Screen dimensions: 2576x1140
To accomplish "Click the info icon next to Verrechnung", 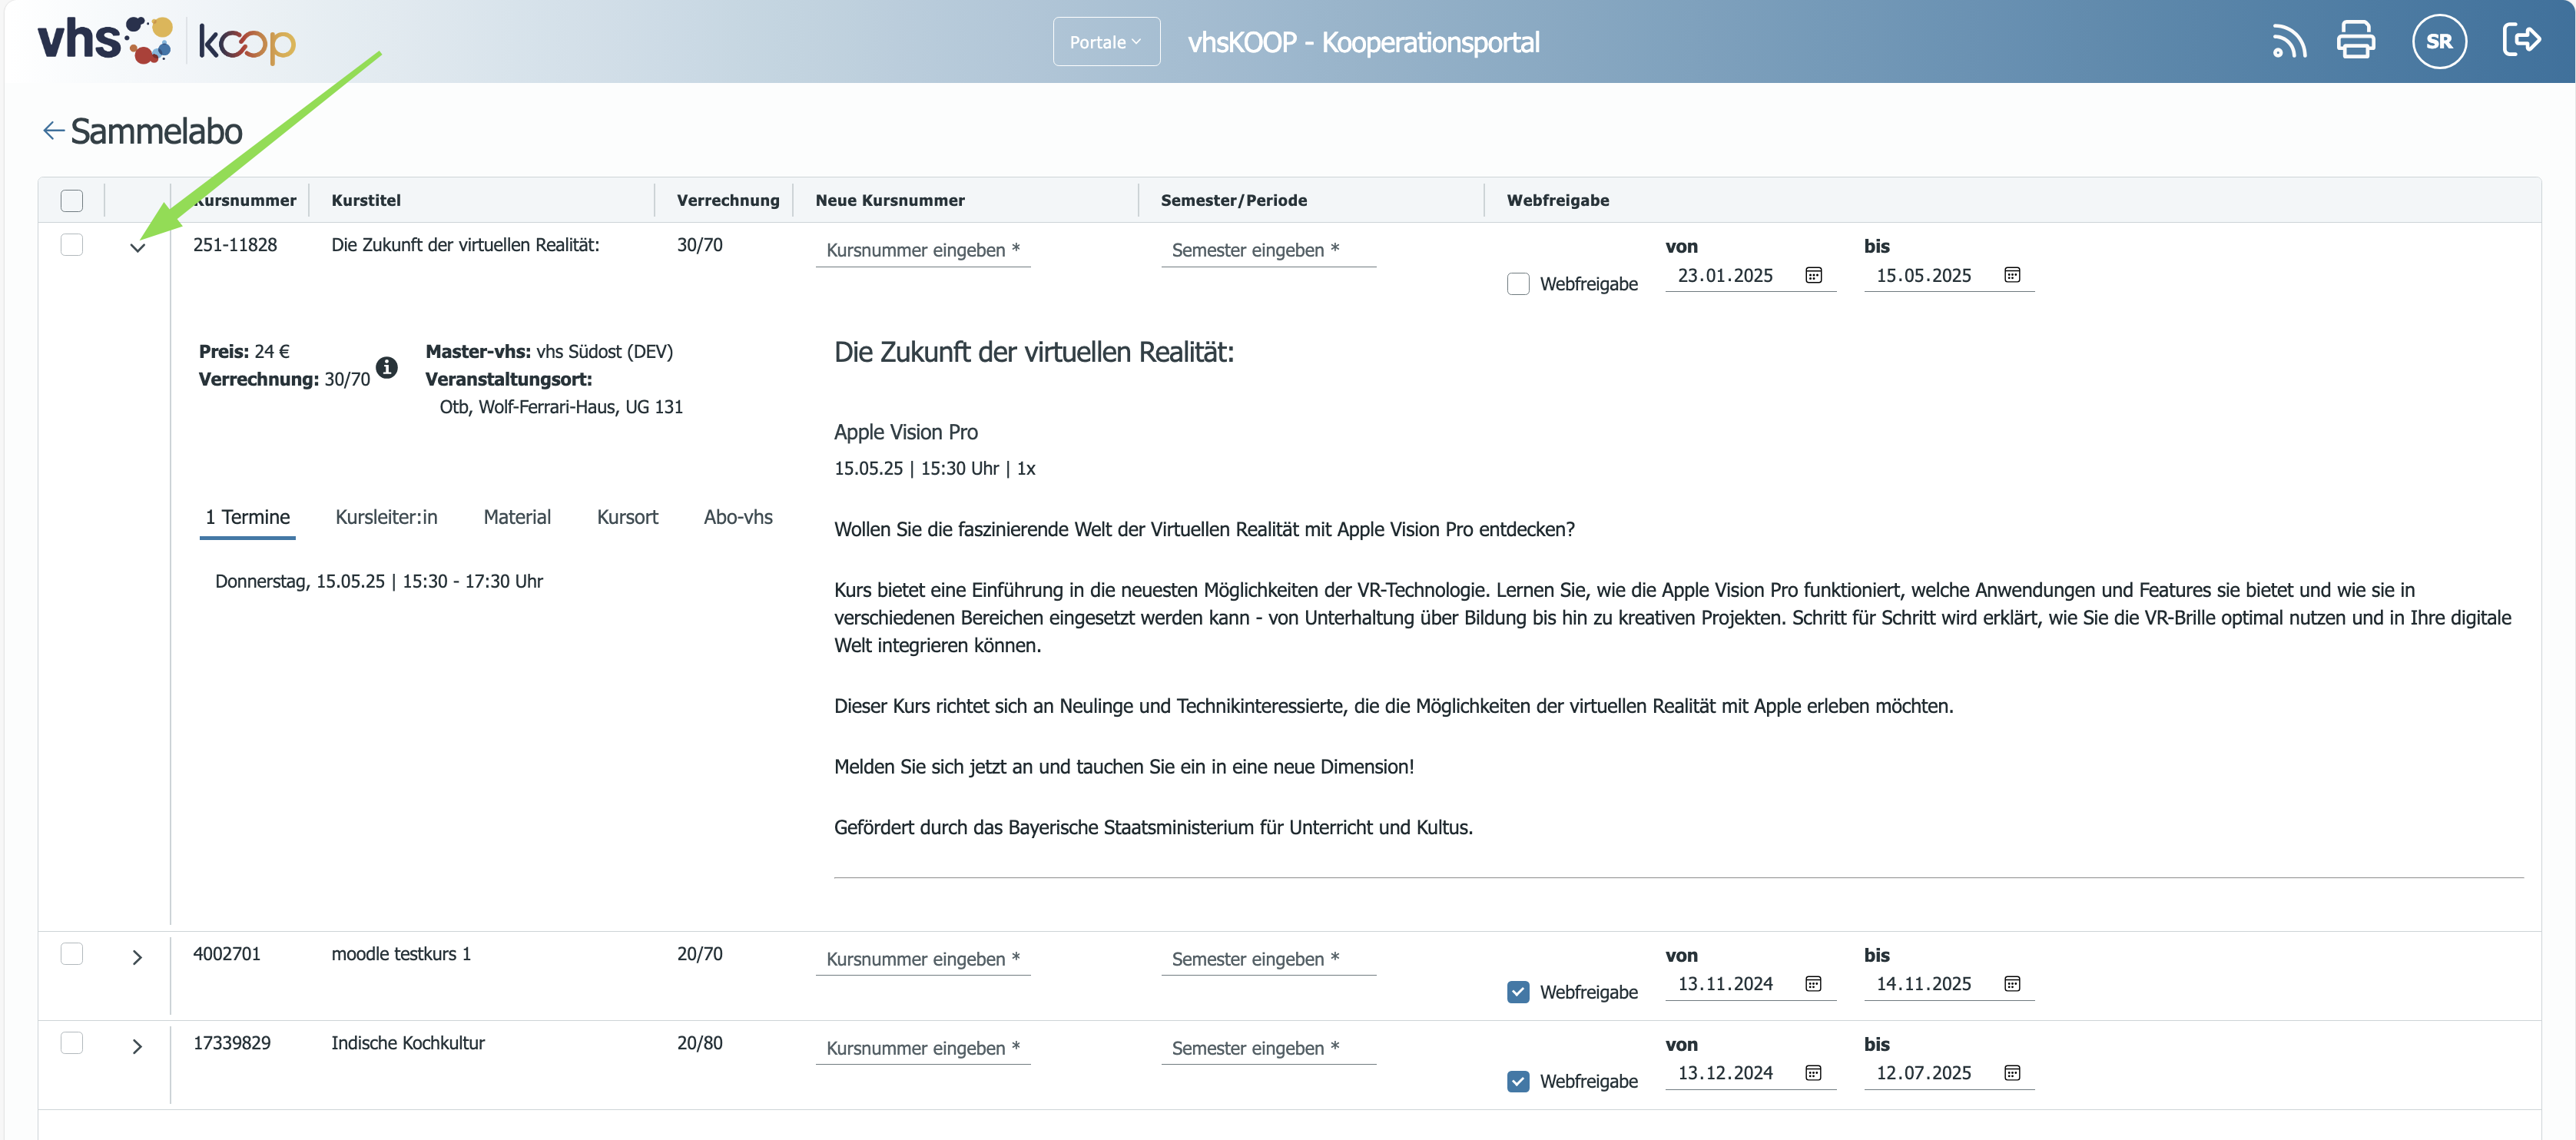I will pos(386,367).
